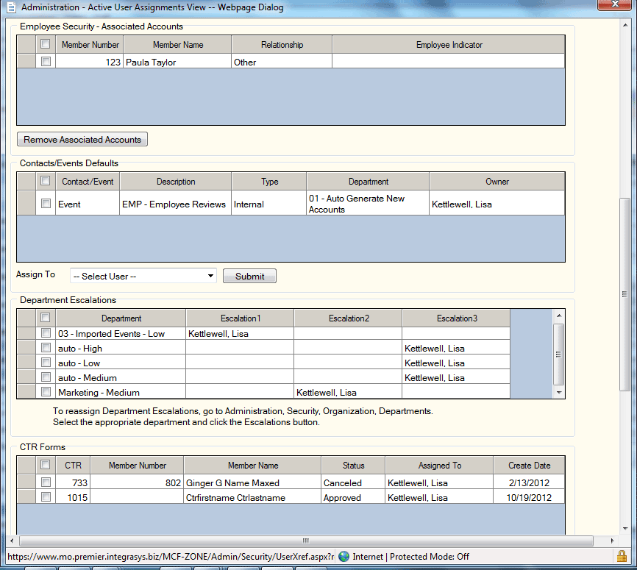Screen dimensions: 637x570
Task: Click the Protected Mode: Off status text
Action: [x=430, y=556]
